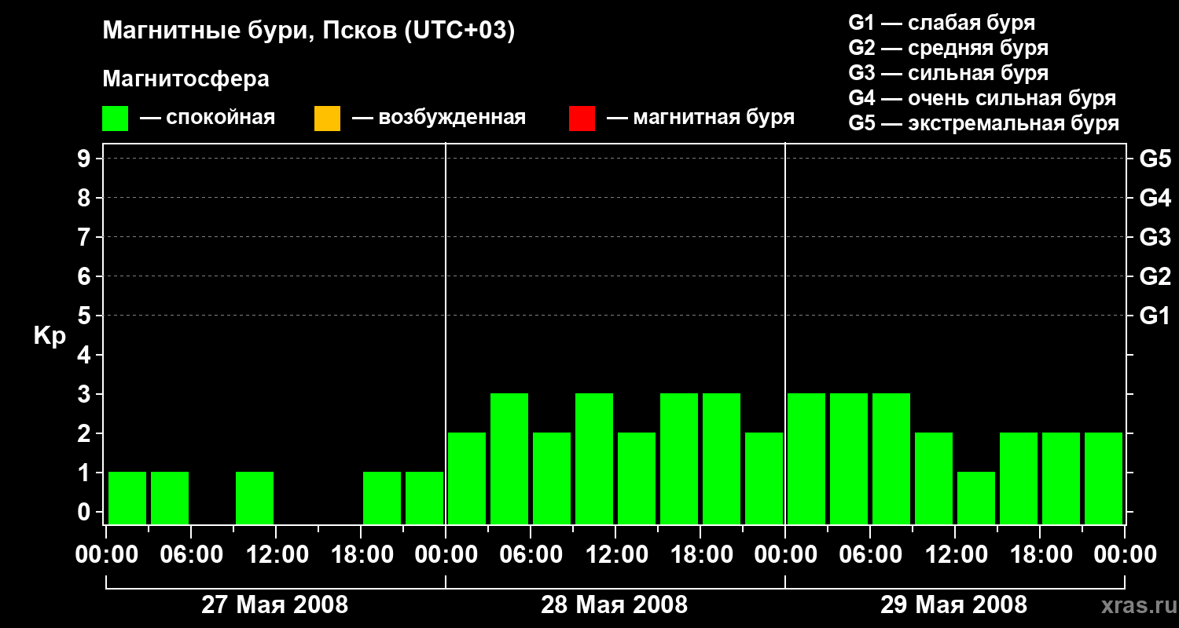Select the 29 Мая 18:00–21:00 Kp bar
1179x628 pixels.
(x=1061, y=478)
